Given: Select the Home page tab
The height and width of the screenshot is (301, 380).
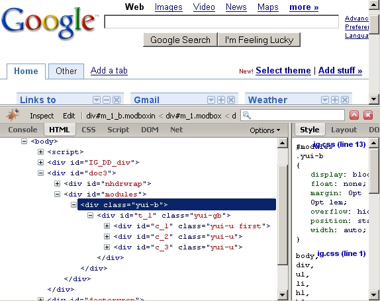Looking at the screenshot, I should pos(26,71).
